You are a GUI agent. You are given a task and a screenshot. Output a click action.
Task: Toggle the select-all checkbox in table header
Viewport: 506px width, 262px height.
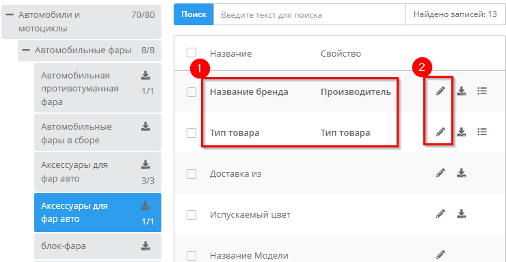191,53
